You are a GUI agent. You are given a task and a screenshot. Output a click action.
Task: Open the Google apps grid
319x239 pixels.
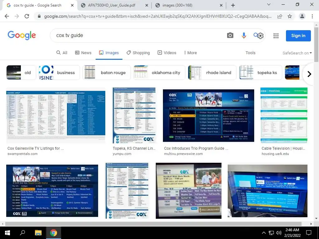click(x=276, y=36)
